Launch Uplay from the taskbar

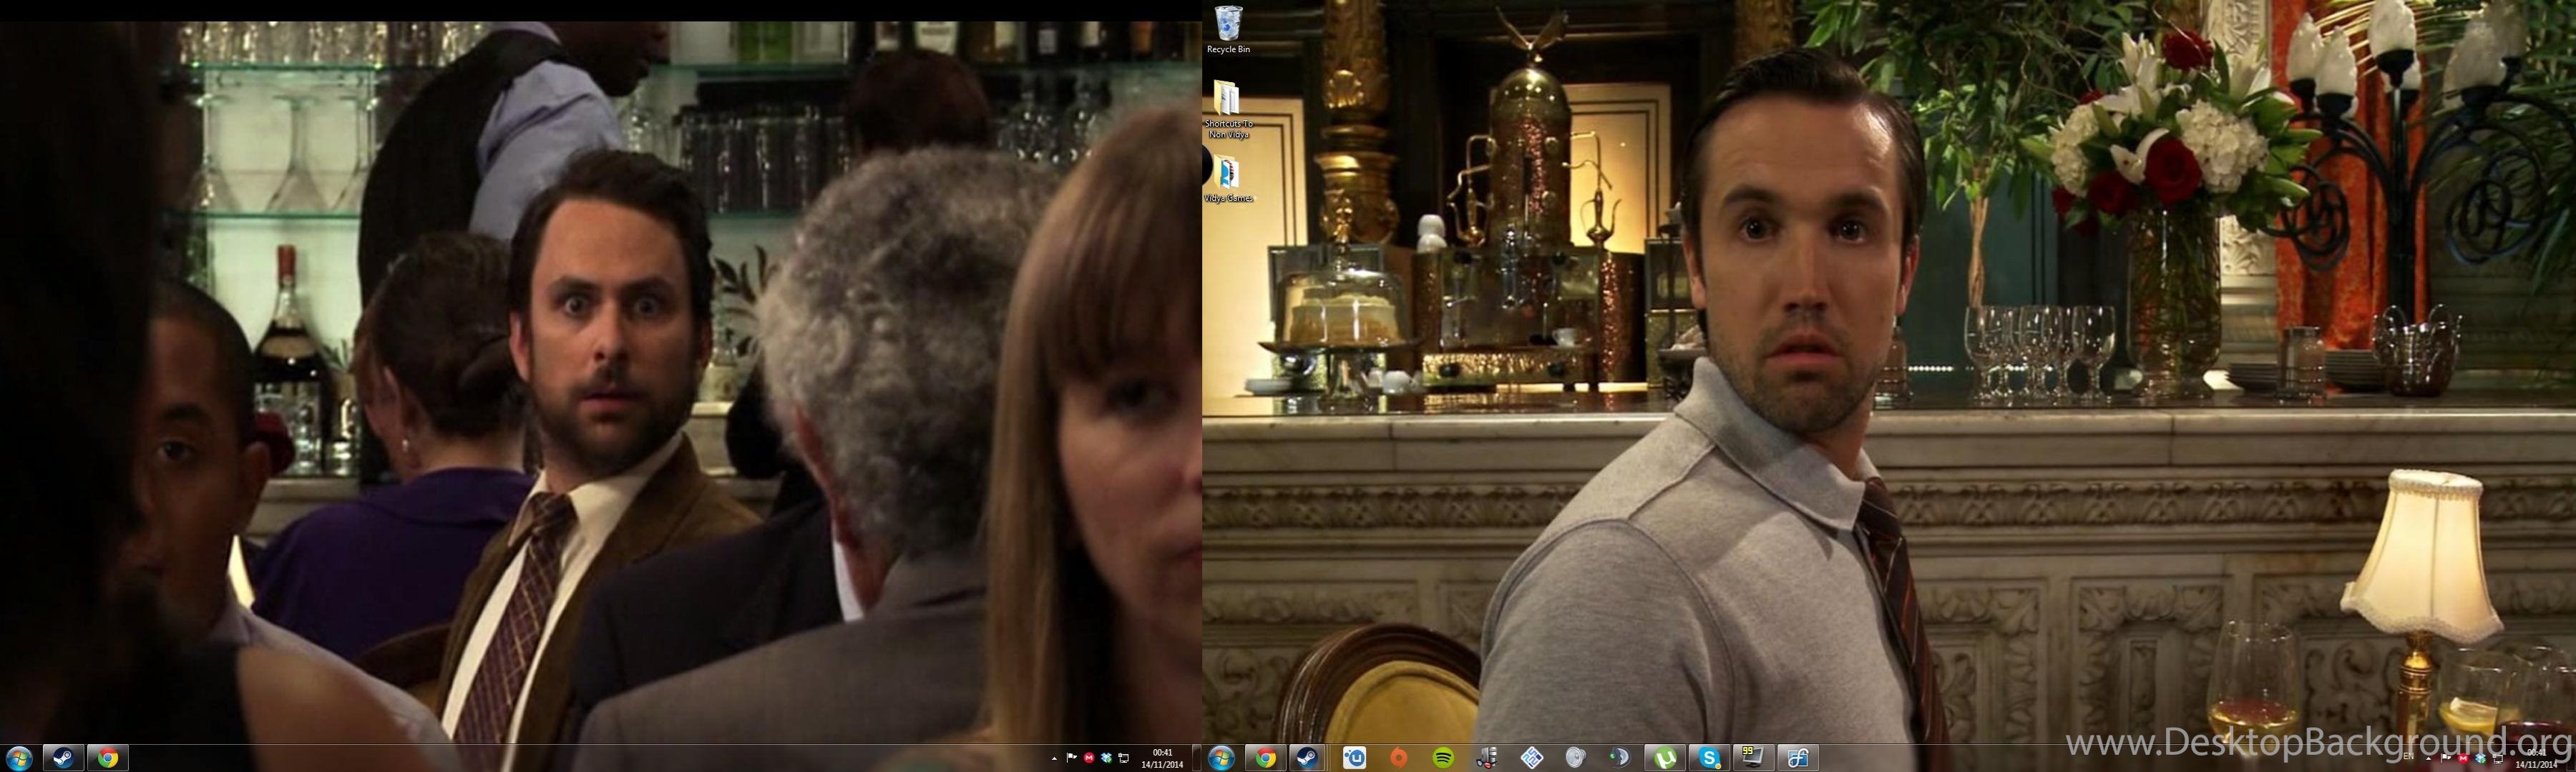click(x=1355, y=758)
